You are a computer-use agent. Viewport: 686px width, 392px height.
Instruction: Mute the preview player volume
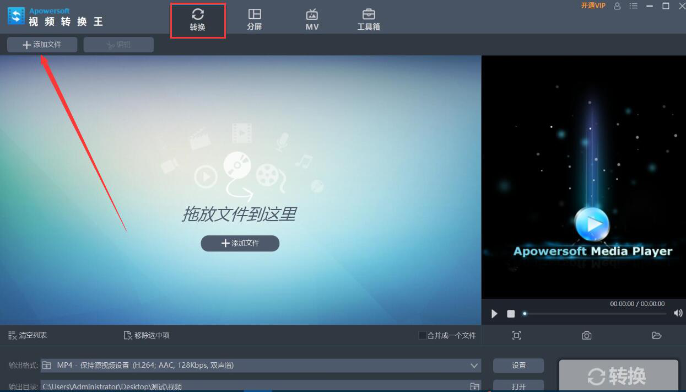pyautogui.click(x=678, y=313)
